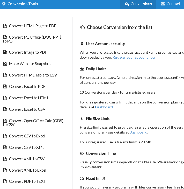Viewport: 184px width, 189px height.
Task: Follow the Register your account now link
Action: coord(134,57)
